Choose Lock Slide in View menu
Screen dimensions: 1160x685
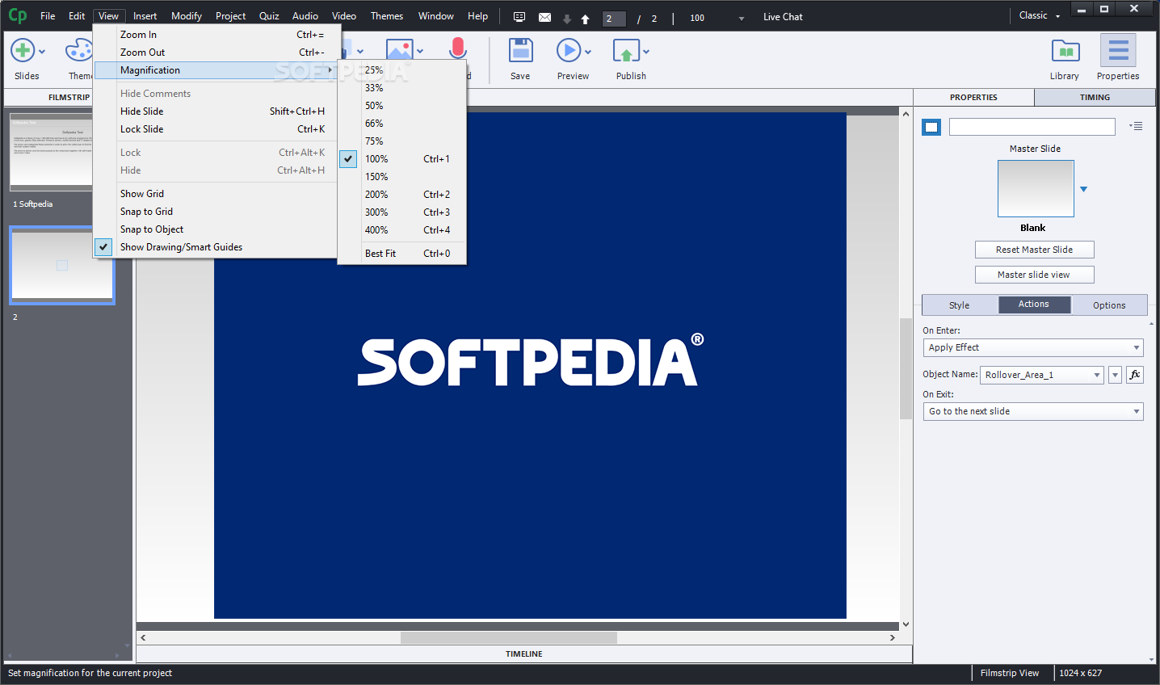pyautogui.click(x=215, y=129)
